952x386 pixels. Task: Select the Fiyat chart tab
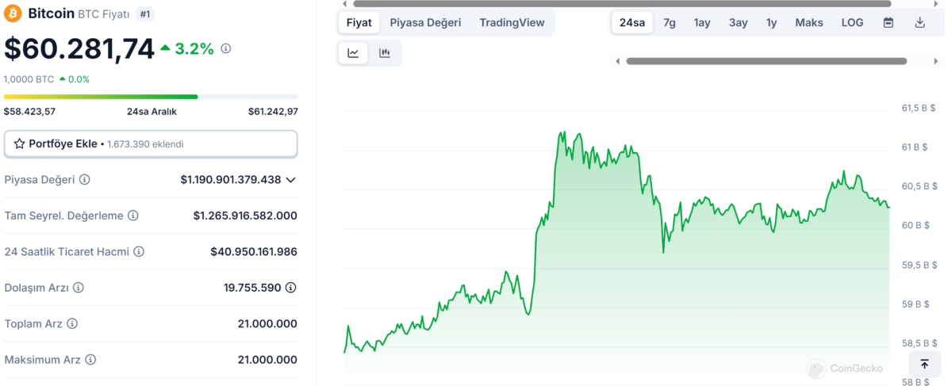[x=359, y=23]
